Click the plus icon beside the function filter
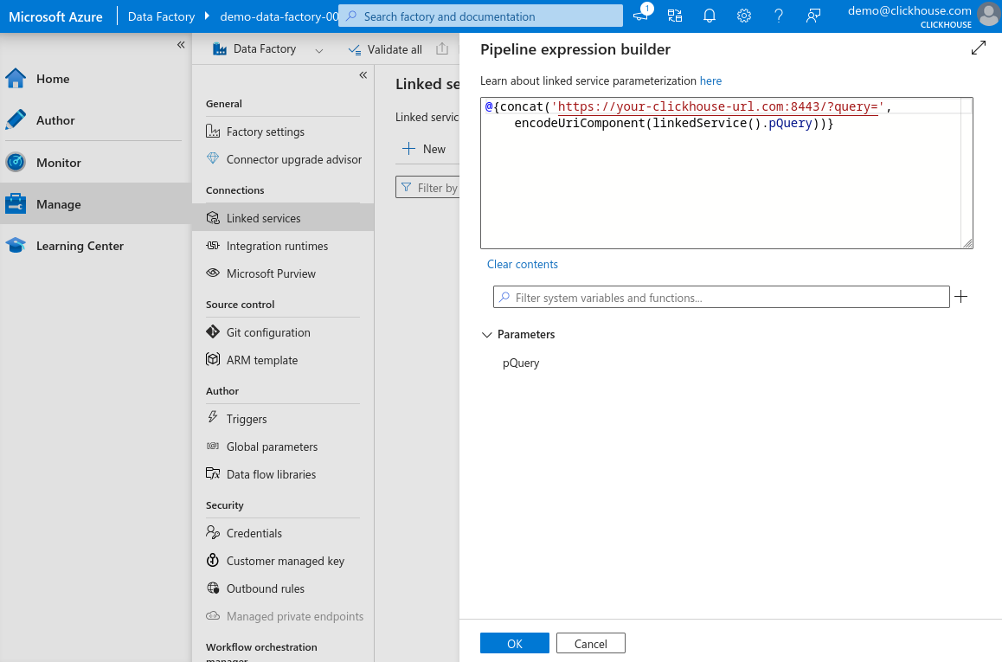This screenshot has height=662, width=1002. pos(960,297)
